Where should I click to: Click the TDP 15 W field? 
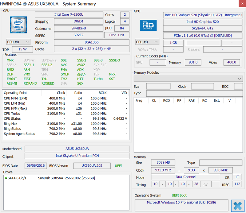pyautogui.click(x=22, y=49)
